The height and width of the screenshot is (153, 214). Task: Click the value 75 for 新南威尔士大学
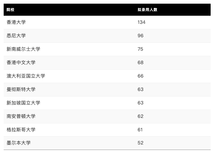pyautogui.click(x=140, y=49)
